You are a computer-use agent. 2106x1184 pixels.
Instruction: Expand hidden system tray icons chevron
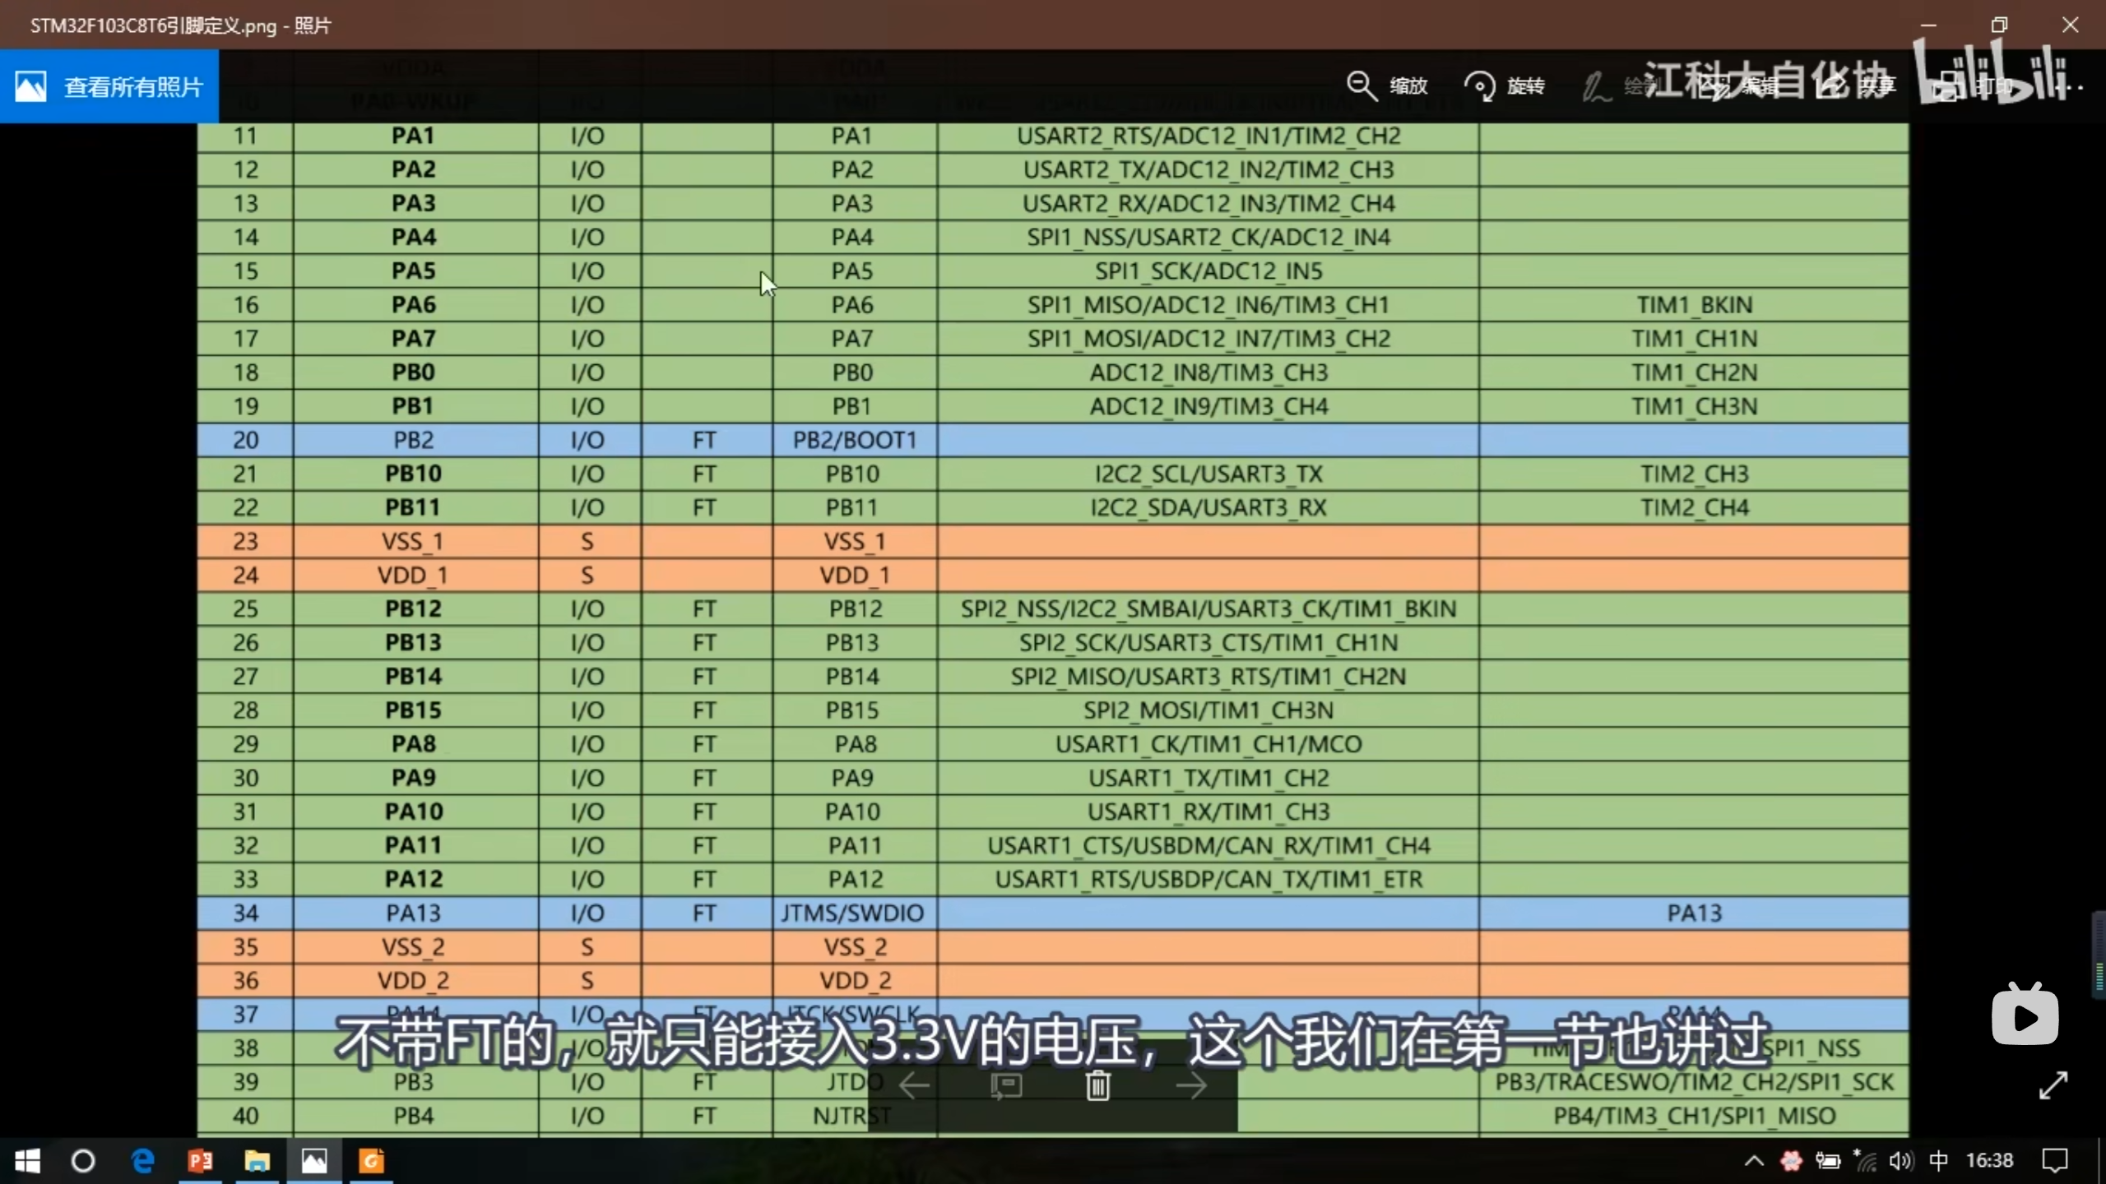(x=1753, y=1161)
